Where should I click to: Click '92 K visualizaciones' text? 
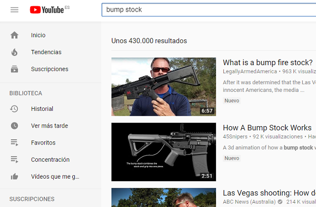click(x=278, y=137)
